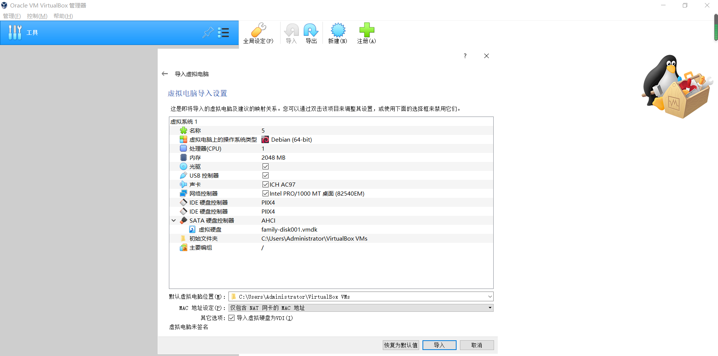Viewport: 718px width, 356px height.
Task: Click the virtual disk (虚拟硬盘) icon
Action: tap(192, 229)
